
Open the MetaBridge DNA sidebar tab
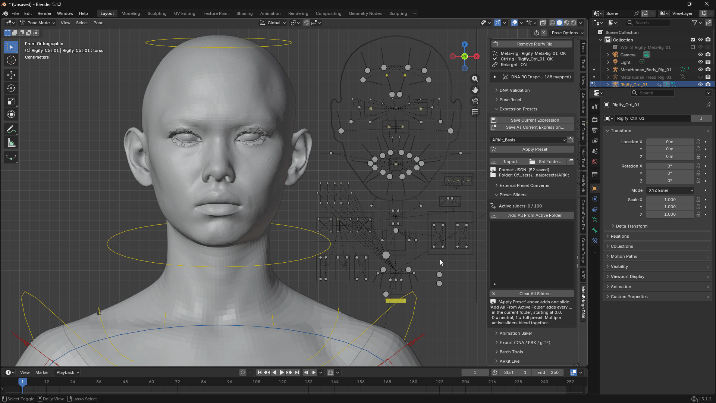583,302
